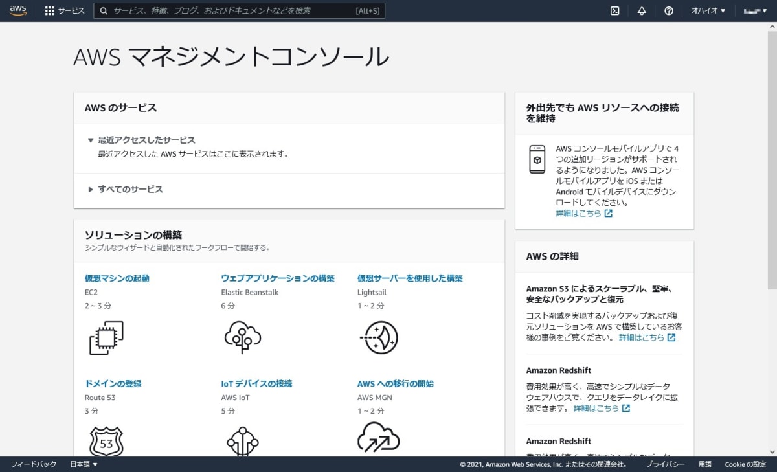Open AWS への移行の開始 link
Viewport: 777px width, 472px height.
[x=396, y=384]
